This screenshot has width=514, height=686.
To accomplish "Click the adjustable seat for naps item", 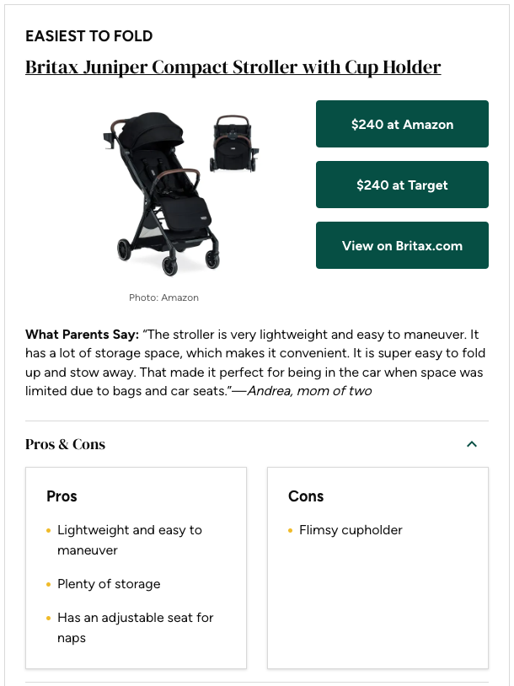I will [x=135, y=628].
